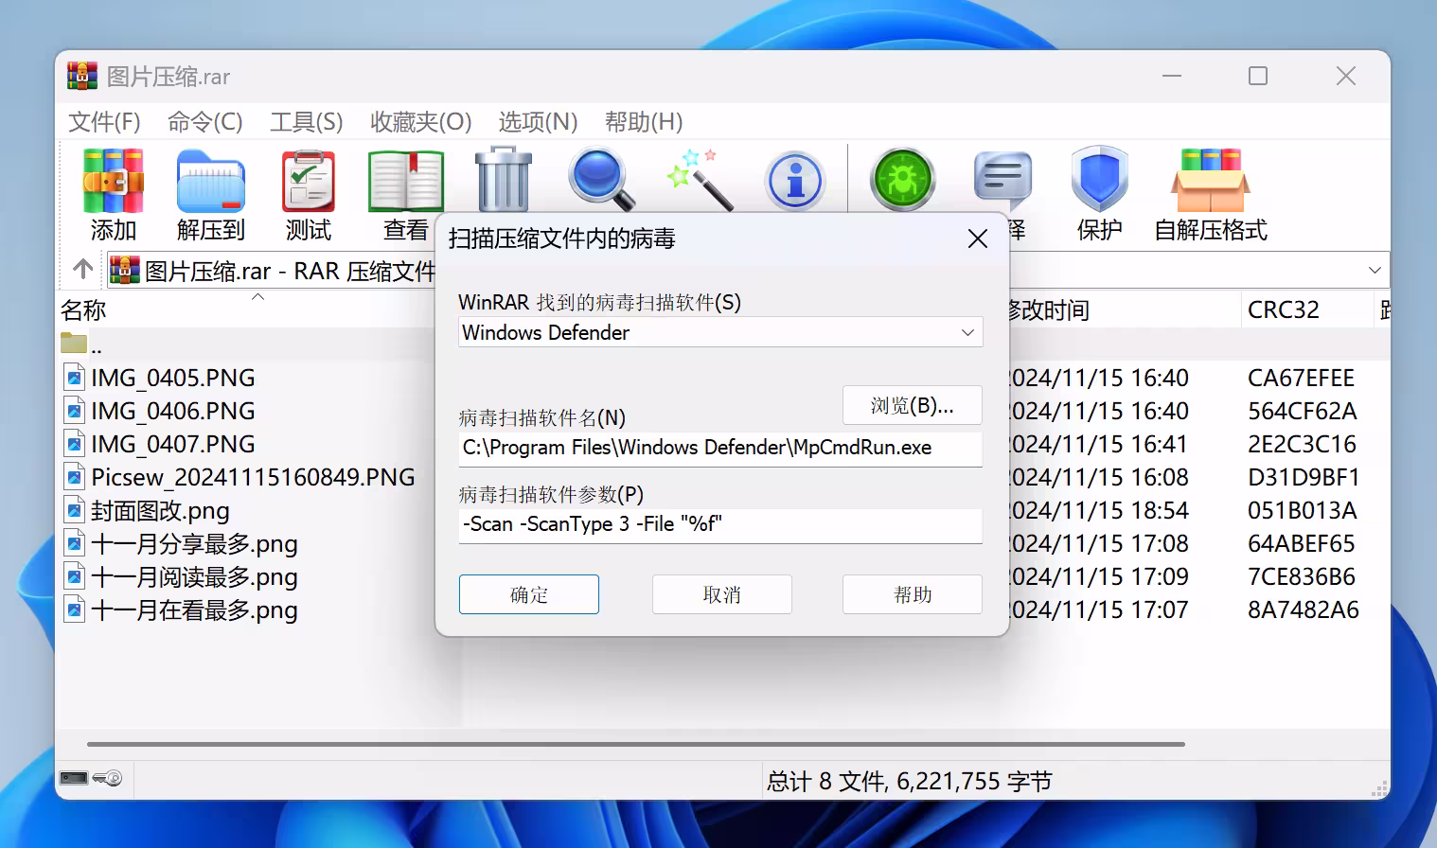This screenshot has width=1437, height=848.
Task: Click file icon of 封面图改.png
Action: pyautogui.click(x=74, y=510)
